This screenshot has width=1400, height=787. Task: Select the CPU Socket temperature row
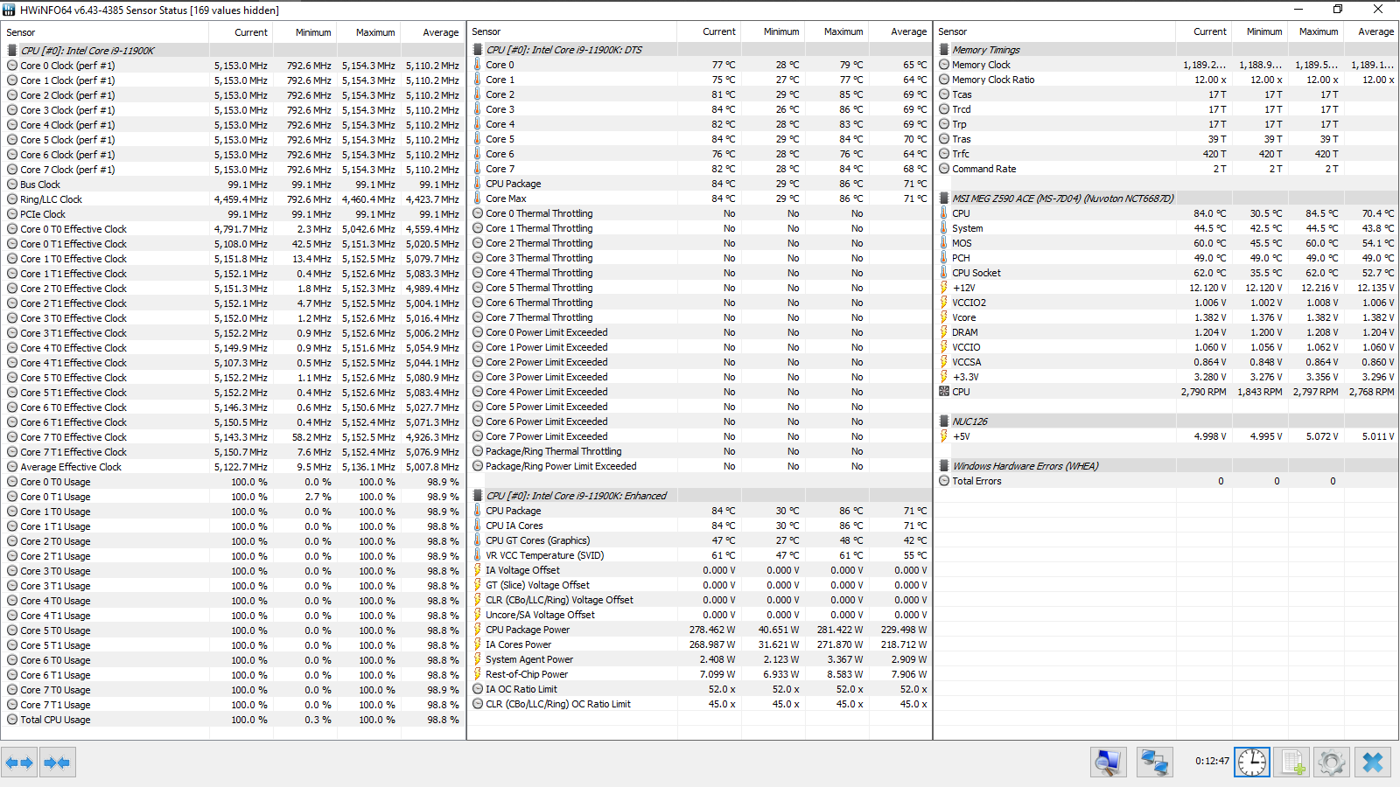[1167, 273]
